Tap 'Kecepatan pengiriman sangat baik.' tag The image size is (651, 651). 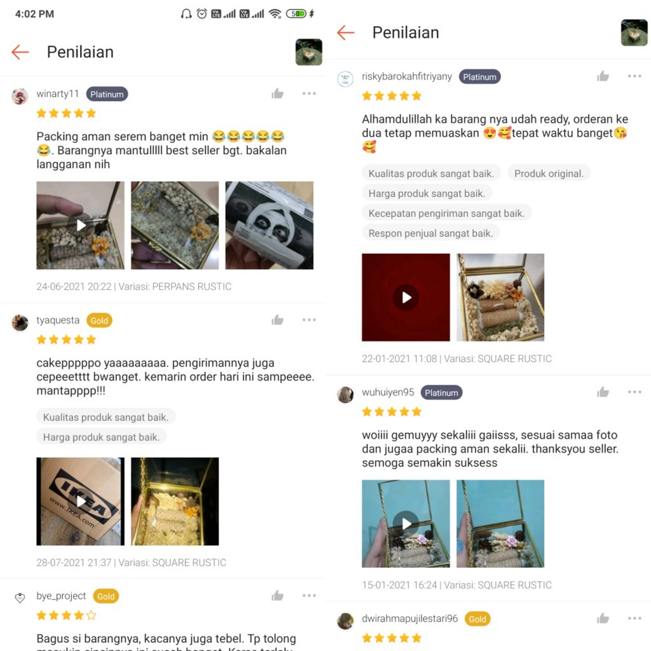pyautogui.click(x=447, y=214)
